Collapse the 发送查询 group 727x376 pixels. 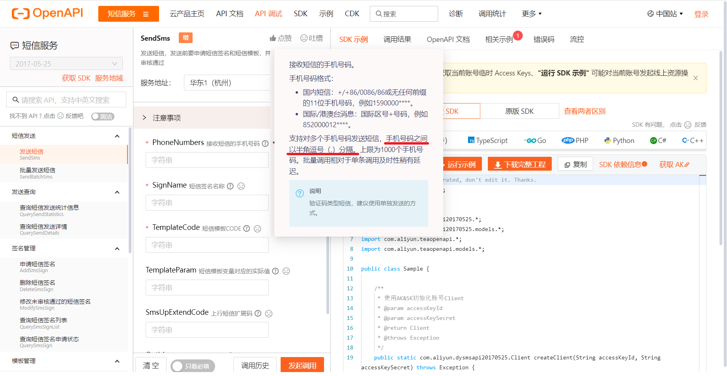coord(117,192)
